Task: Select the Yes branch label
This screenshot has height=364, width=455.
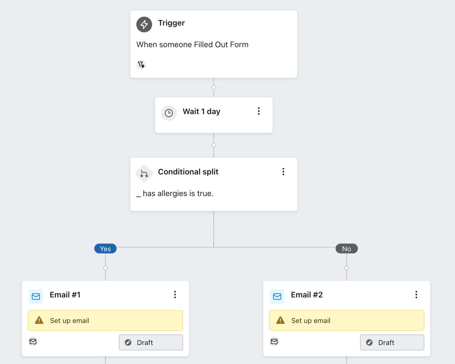Action: (105, 249)
